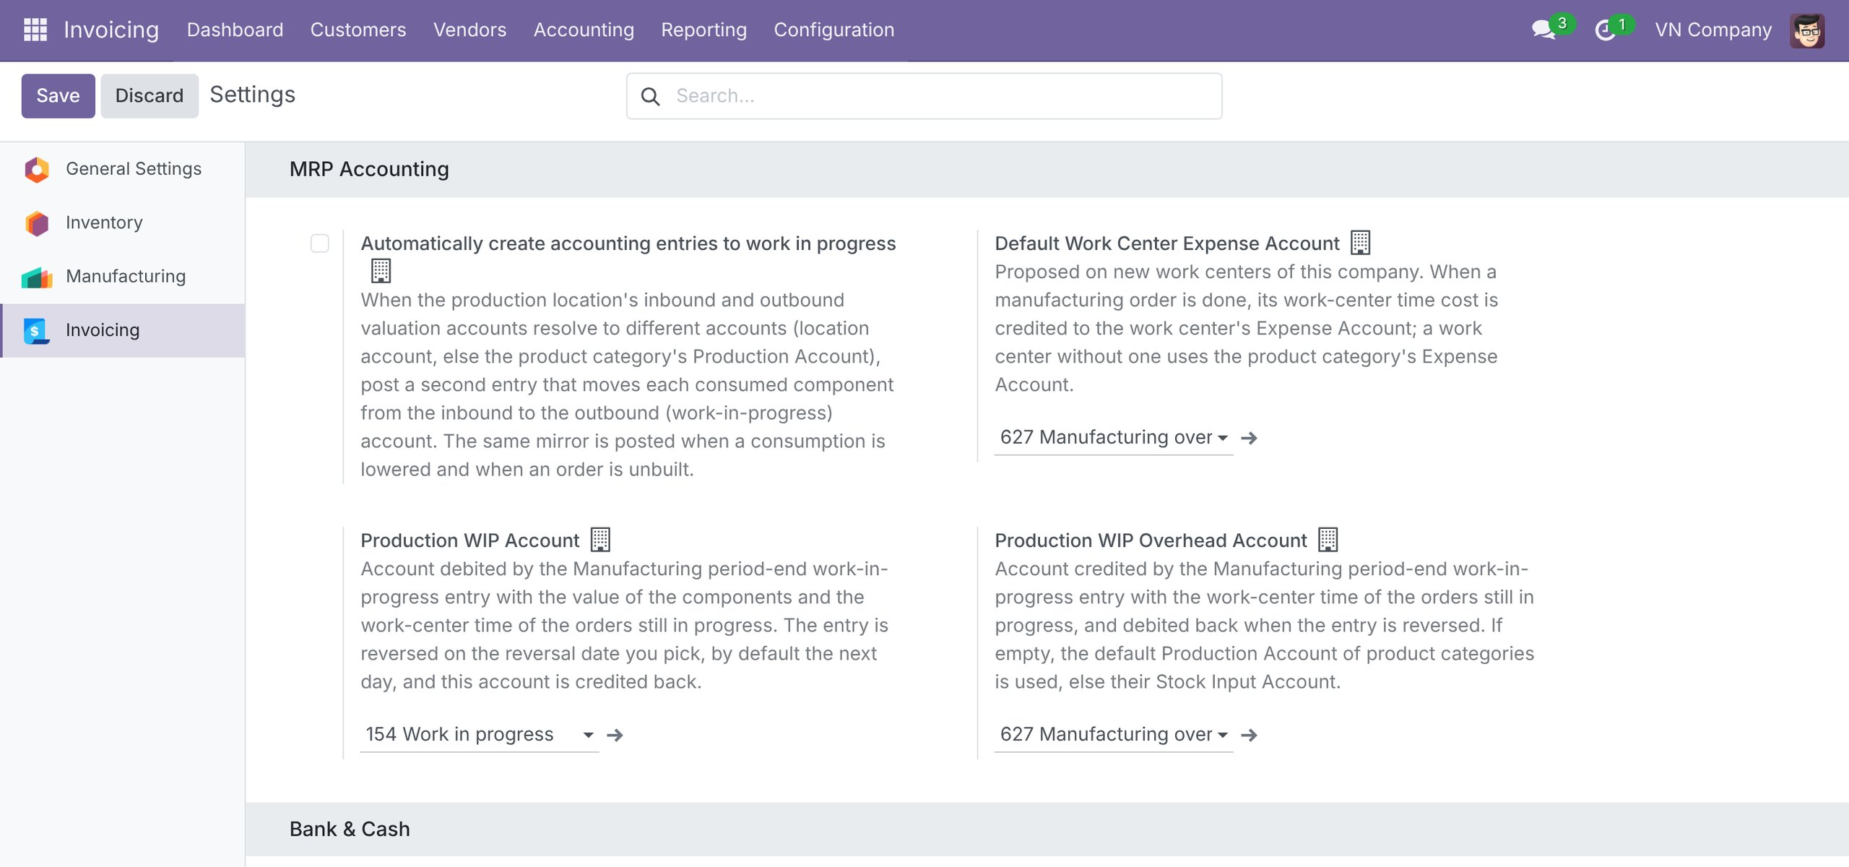This screenshot has width=1849, height=867.
Task: Click the Invoicing app title
Action: click(111, 30)
